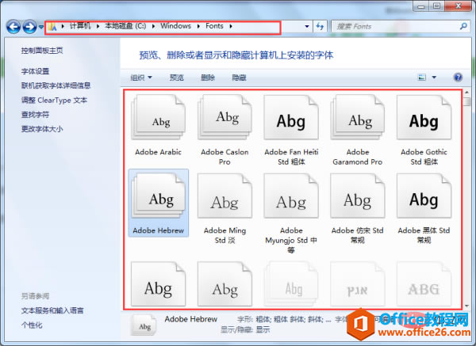Image resolution: width=476 pixels, height=346 pixels.
Task: Click the scrollbar down arrow of font list
Action: pyautogui.click(x=466, y=306)
